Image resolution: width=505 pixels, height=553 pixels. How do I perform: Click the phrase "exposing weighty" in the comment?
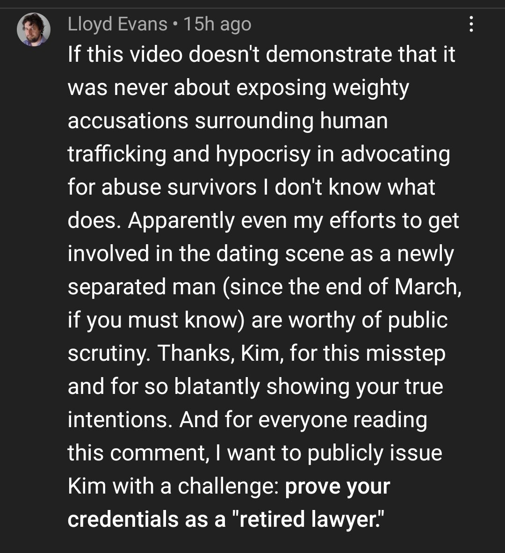[323, 87]
